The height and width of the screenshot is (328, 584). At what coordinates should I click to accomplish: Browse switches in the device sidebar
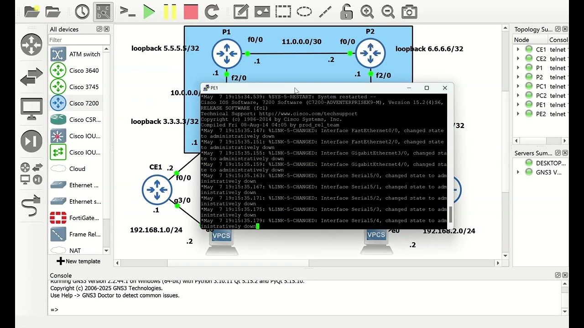pyautogui.click(x=31, y=77)
